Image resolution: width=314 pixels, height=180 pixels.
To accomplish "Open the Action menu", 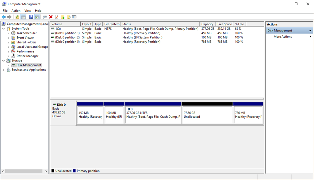I will point(16,11).
